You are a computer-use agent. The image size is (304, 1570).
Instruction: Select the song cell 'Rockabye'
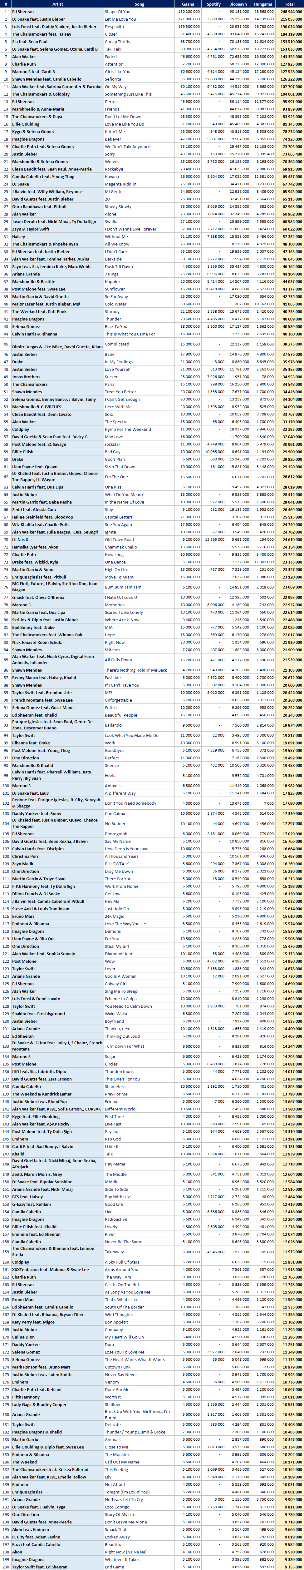[x=139, y=169]
